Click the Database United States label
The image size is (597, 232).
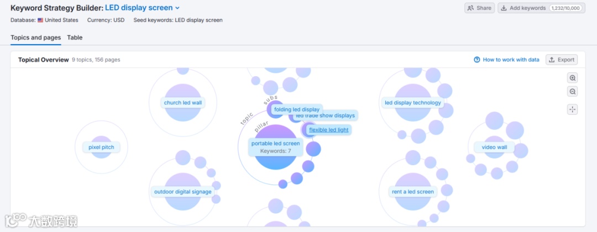(45, 20)
